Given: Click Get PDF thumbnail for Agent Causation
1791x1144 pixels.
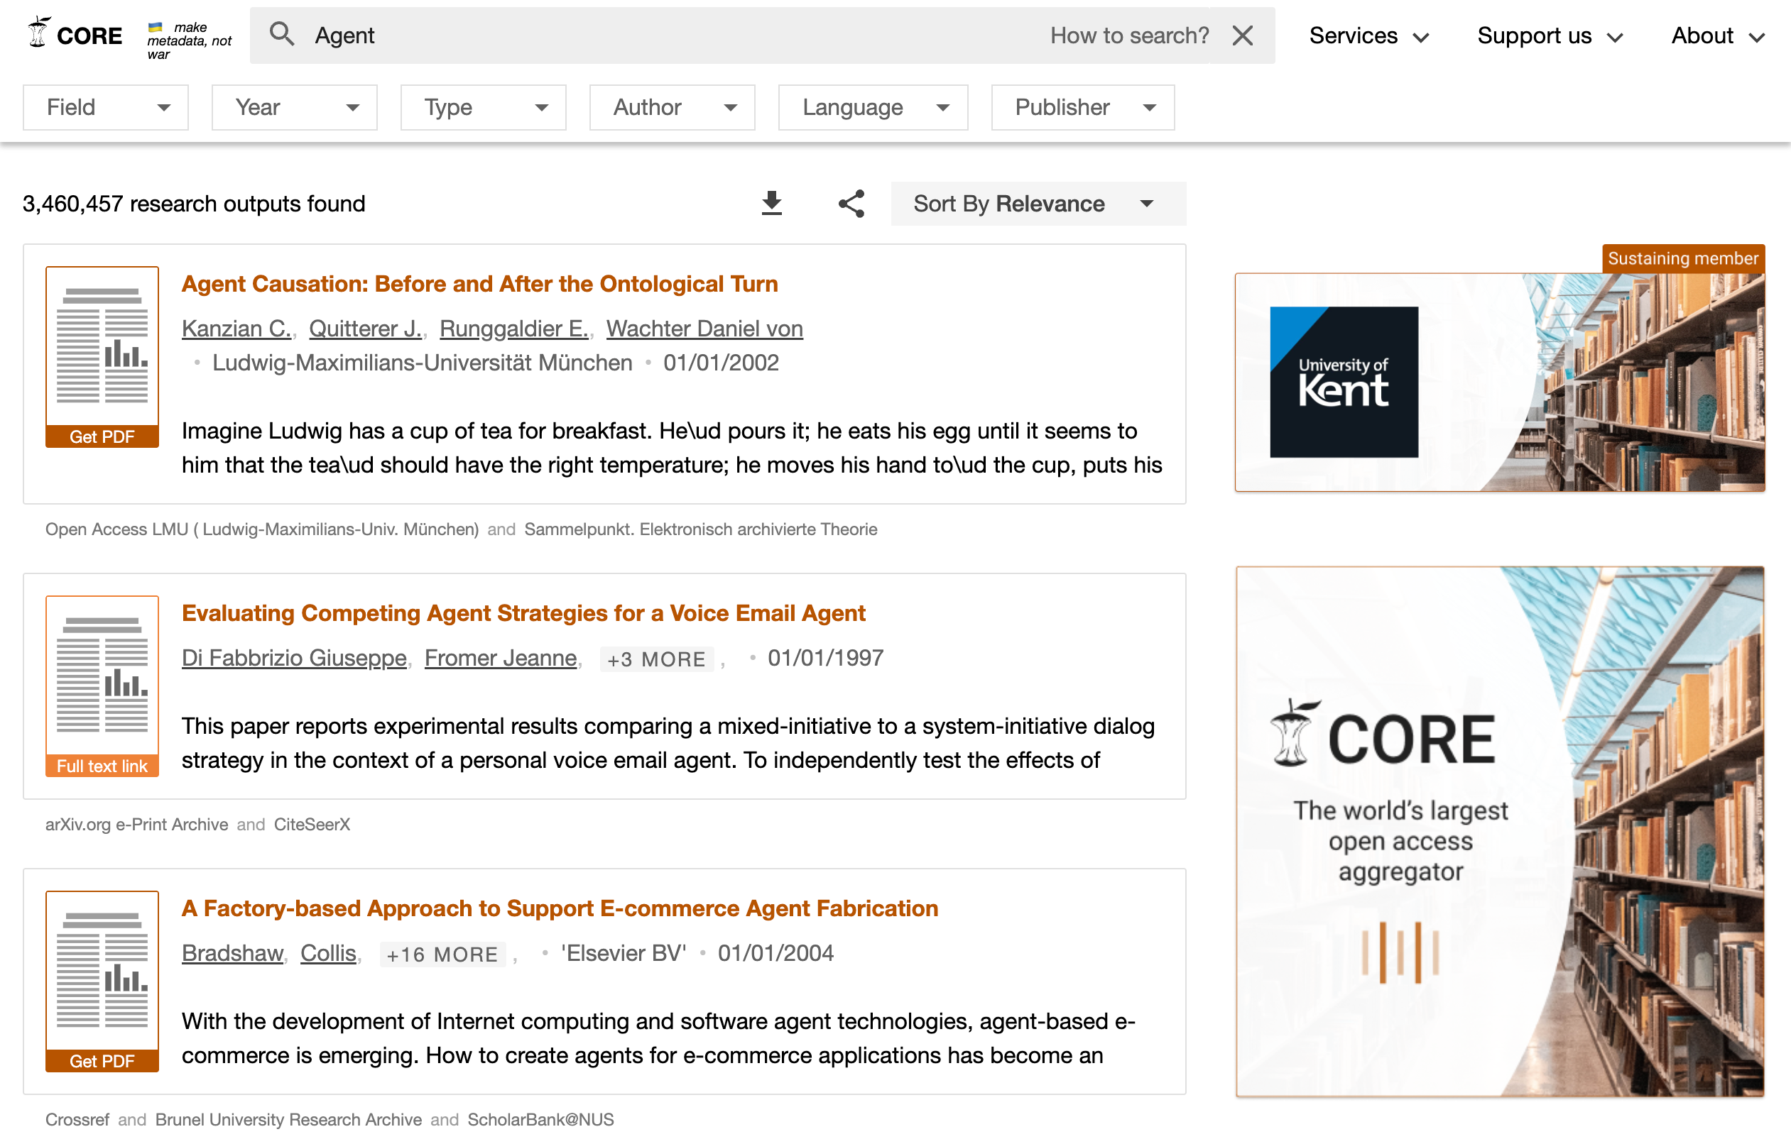Looking at the screenshot, I should (x=102, y=356).
